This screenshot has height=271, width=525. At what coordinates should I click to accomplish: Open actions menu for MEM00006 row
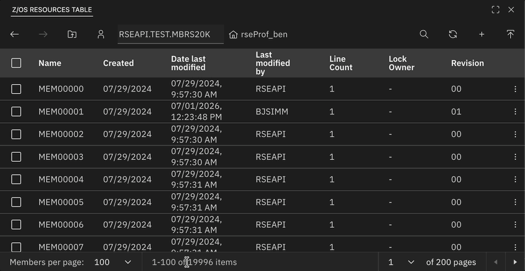515,225
